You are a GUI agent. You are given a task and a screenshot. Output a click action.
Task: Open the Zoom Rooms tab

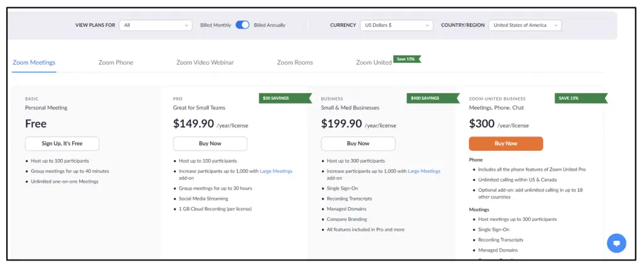(x=295, y=63)
